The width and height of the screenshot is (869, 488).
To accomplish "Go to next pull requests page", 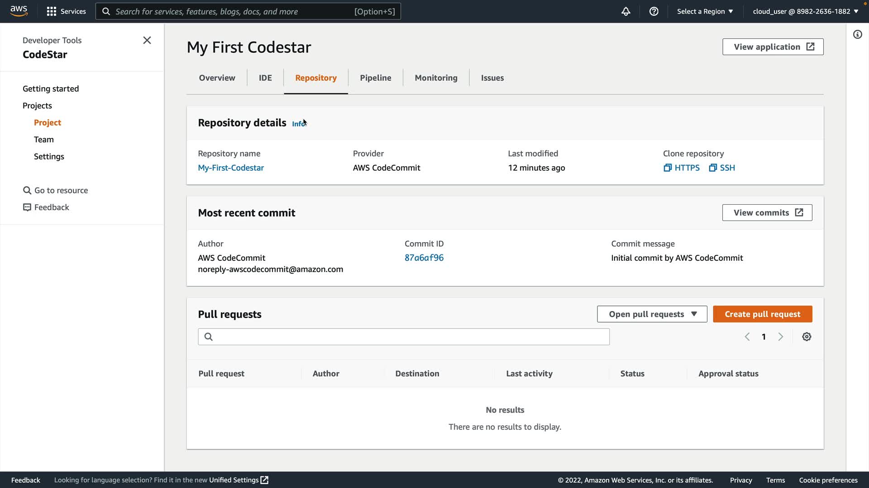I will point(781,337).
